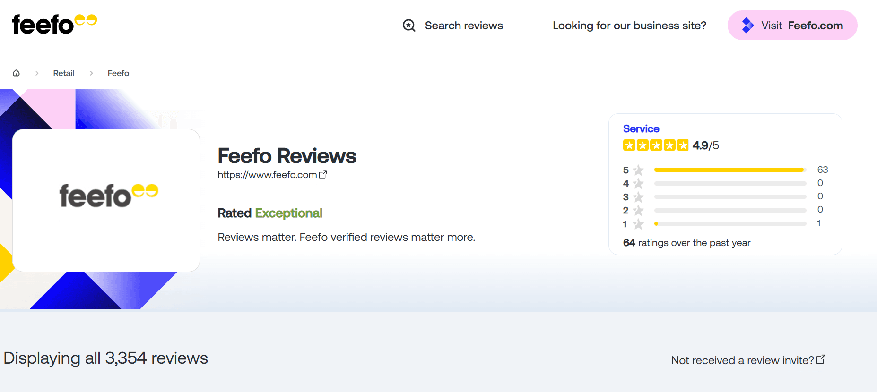The image size is (877, 392).
Task: Open 'Not received a review invite?' link
Action: point(748,360)
